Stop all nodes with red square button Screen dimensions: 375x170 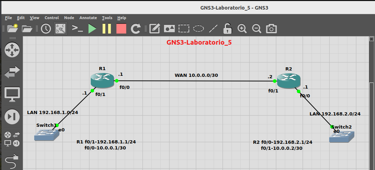[121, 29]
